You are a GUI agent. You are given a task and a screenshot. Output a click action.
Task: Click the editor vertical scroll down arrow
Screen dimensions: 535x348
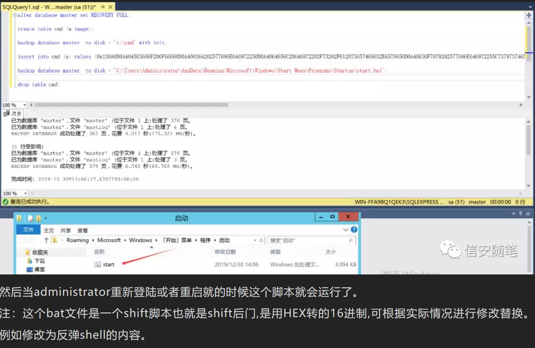pyautogui.click(x=529, y=97)
